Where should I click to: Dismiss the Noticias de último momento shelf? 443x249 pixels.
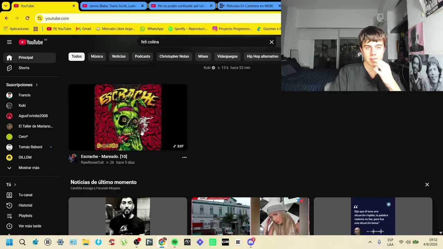(x=427, y=185)
